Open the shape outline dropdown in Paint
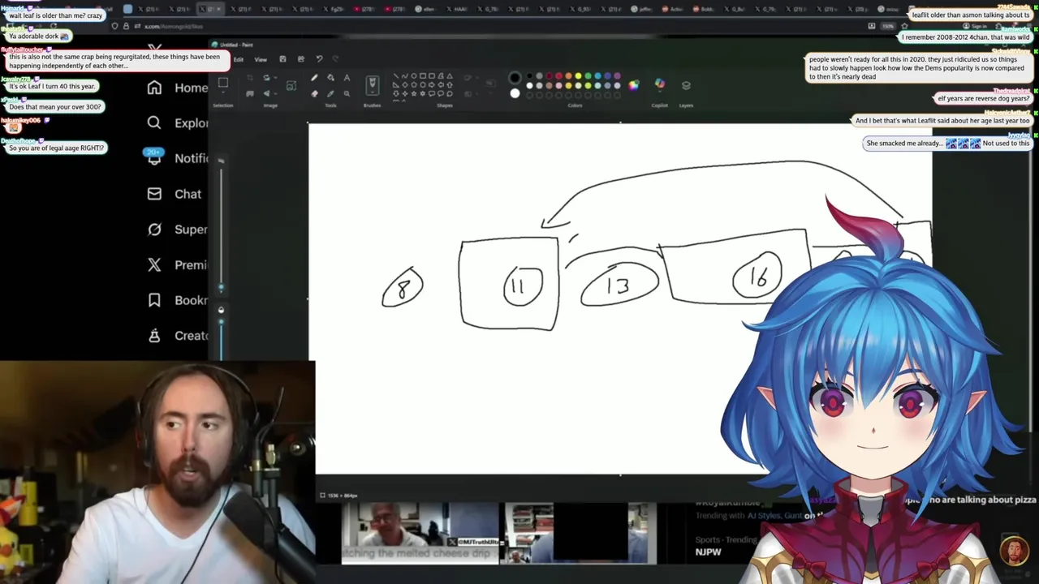This screenshot has width=1039, height=584. pyautogui.click(x=477, y=78)
